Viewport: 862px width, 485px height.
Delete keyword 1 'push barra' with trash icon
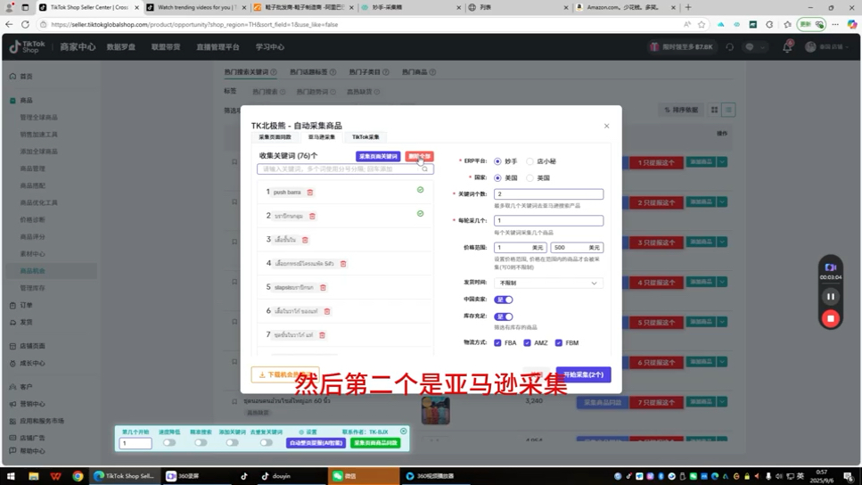pyautogui.click(x=310, y=193)
